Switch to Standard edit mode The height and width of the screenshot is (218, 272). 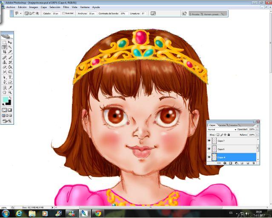pos(4,110)
